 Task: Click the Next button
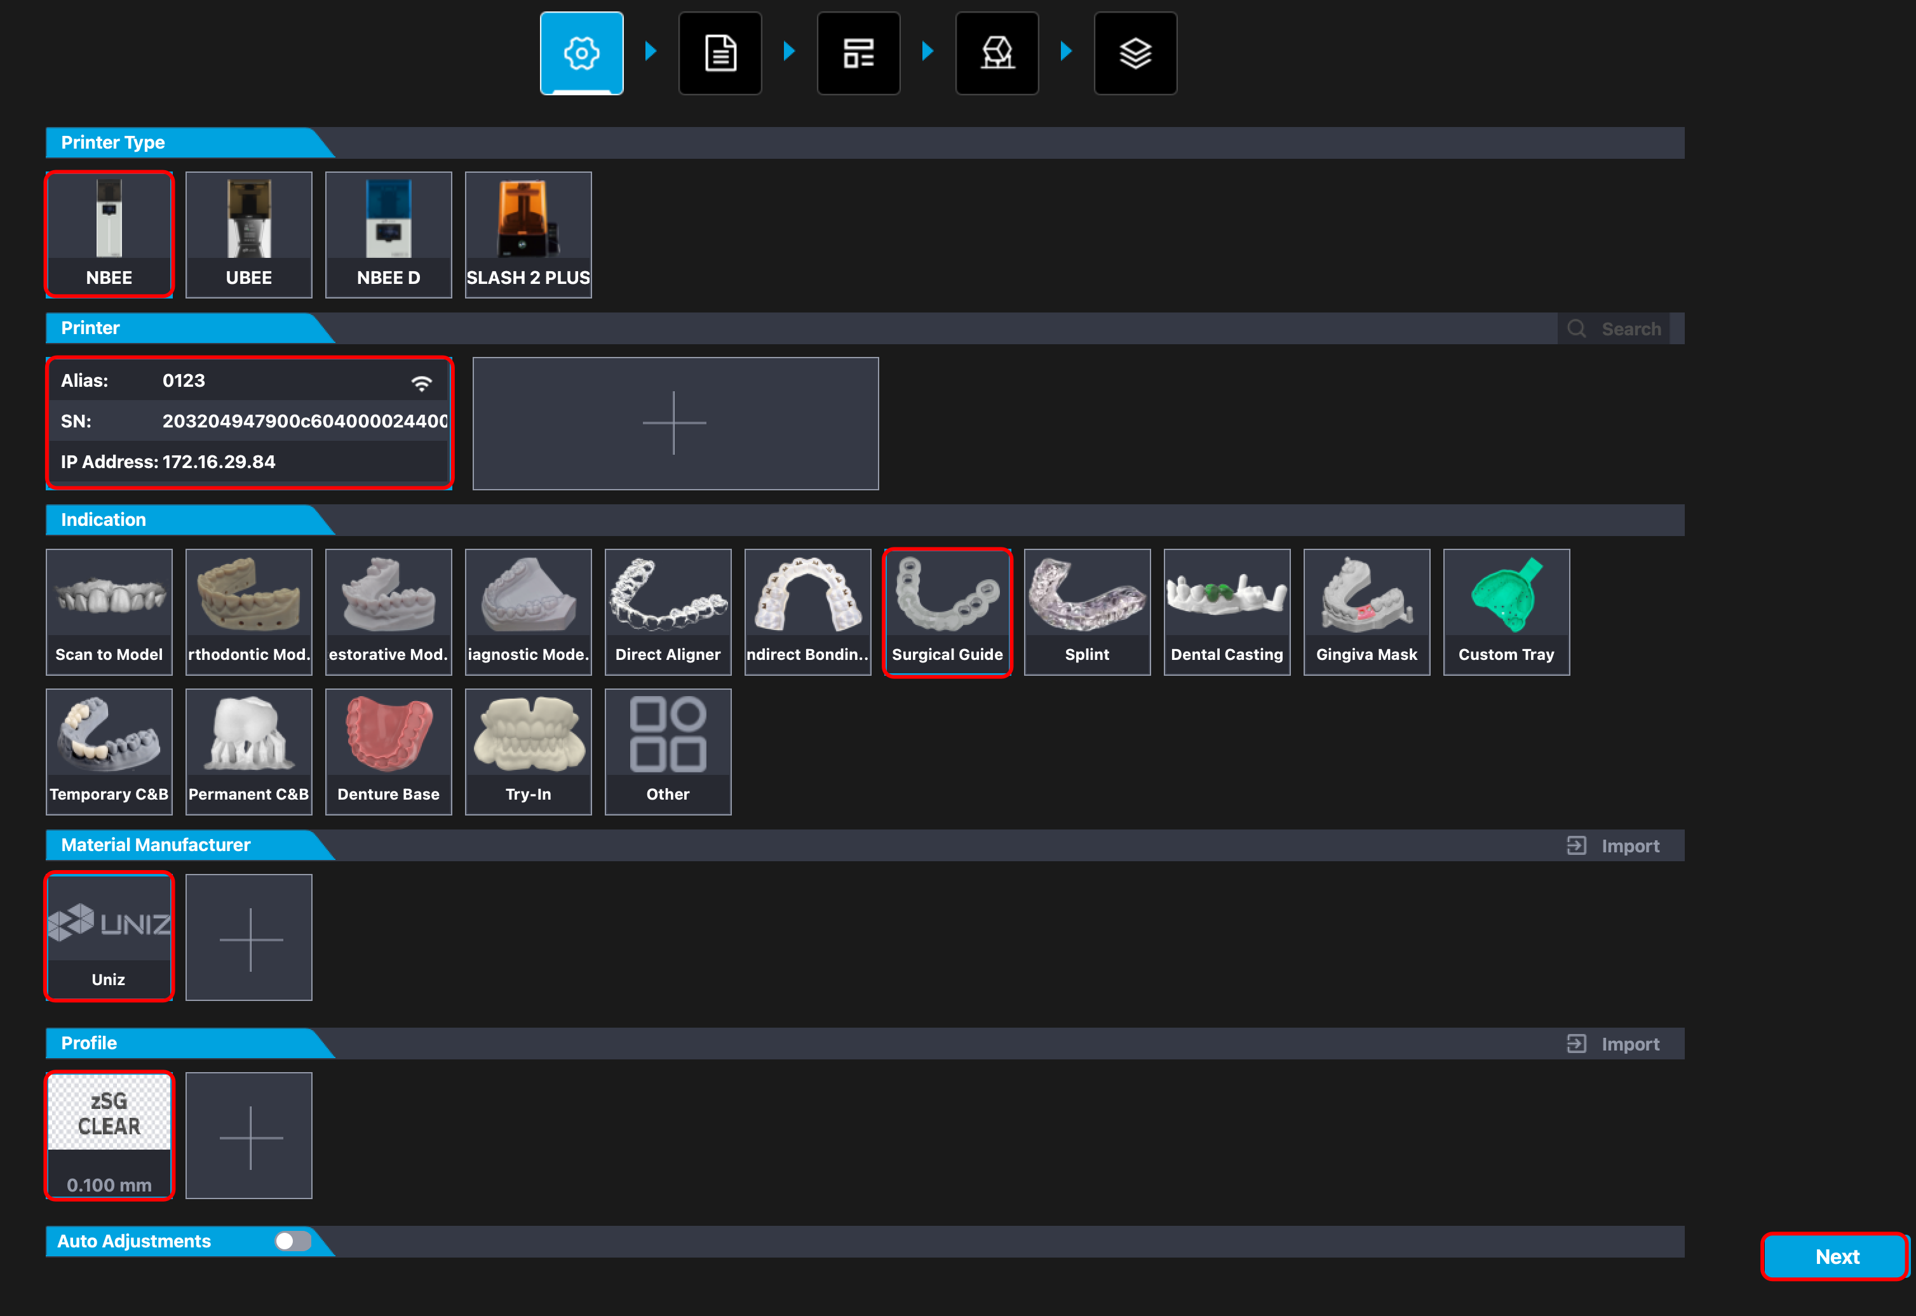coord(1836,1257)
